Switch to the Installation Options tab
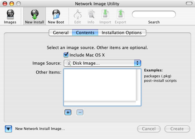Image resolution: width=195 pixels, height=139 pixels. (x=122, y=33)
